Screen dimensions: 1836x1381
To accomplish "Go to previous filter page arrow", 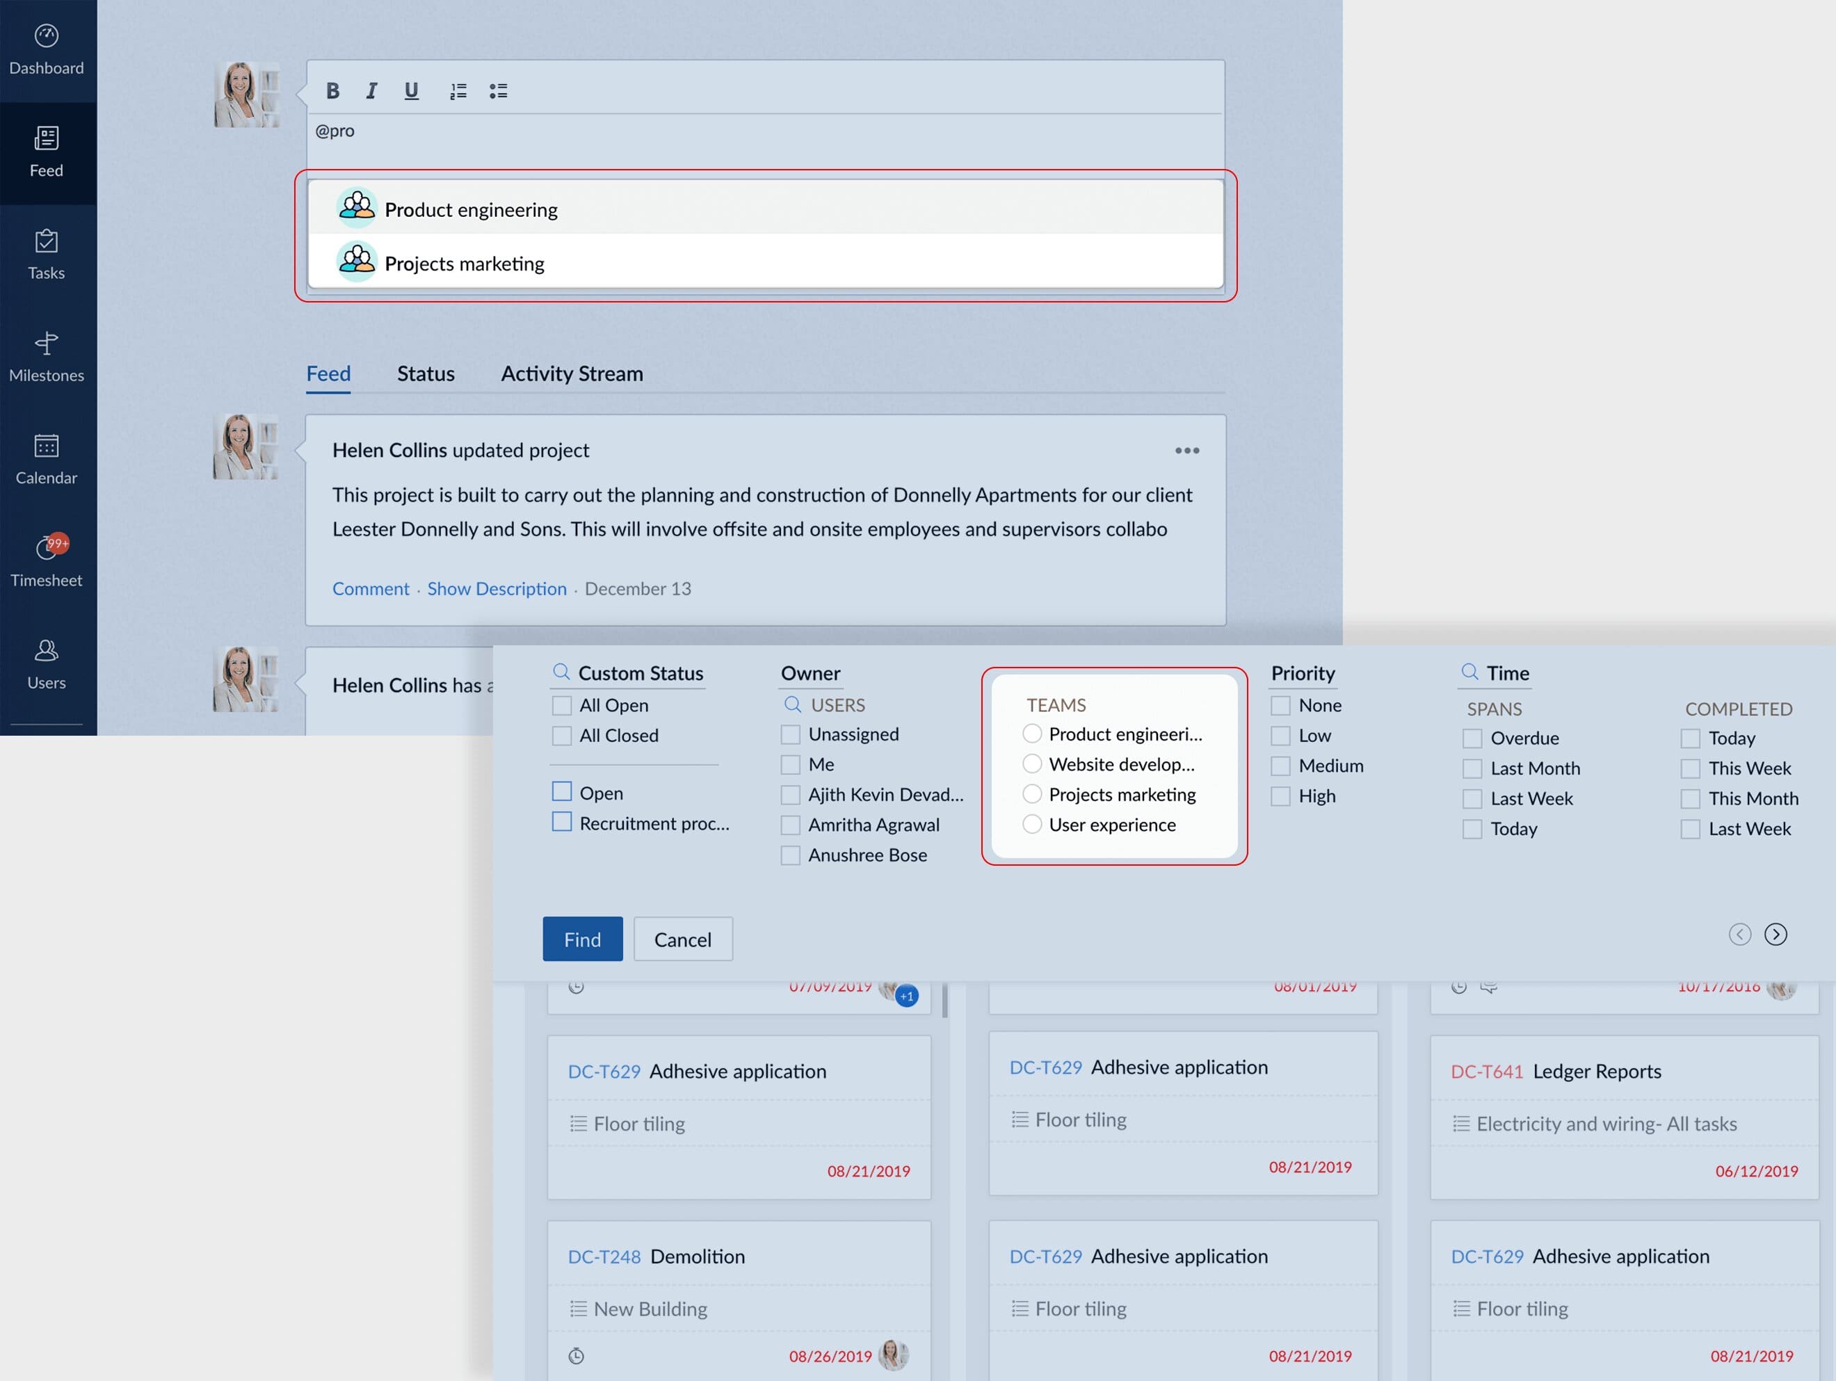I will tap(1740, 934).
